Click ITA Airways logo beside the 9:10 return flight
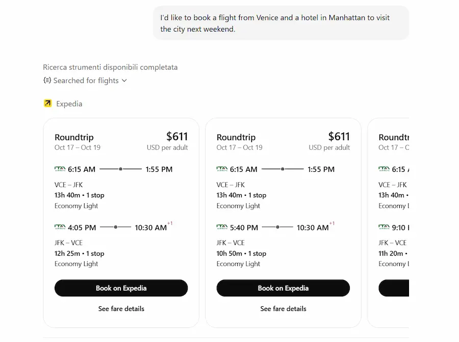The height and width of the screenshot is (342, 459). click(384, 227)
